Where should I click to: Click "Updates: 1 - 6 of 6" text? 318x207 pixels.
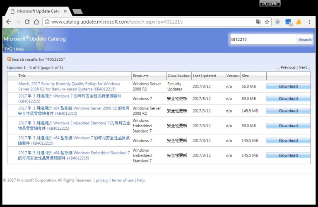click(x=23, y=68)
